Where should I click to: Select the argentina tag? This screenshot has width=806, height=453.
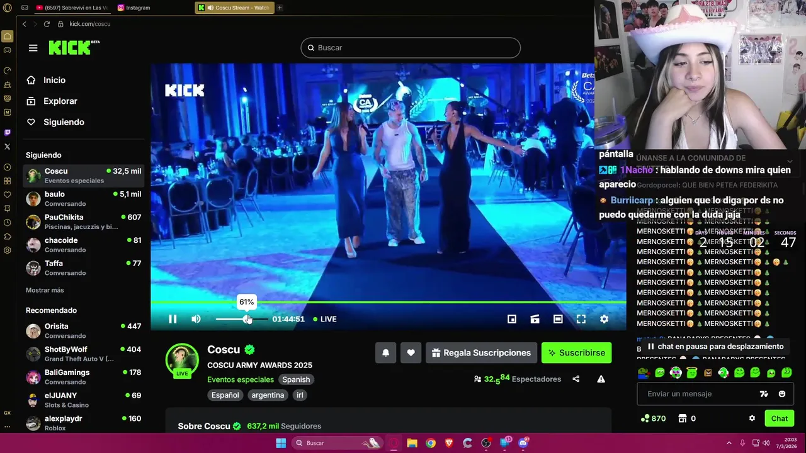pyautogui.click(x=268, y=395)
